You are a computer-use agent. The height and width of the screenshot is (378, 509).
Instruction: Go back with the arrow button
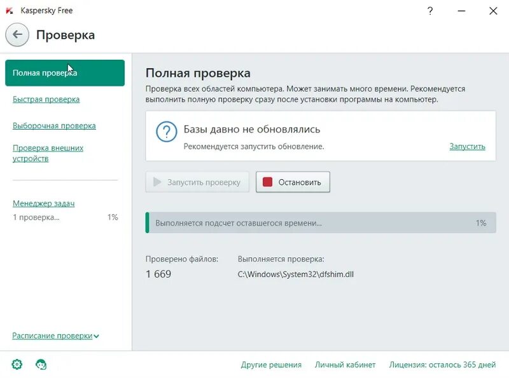17,34
